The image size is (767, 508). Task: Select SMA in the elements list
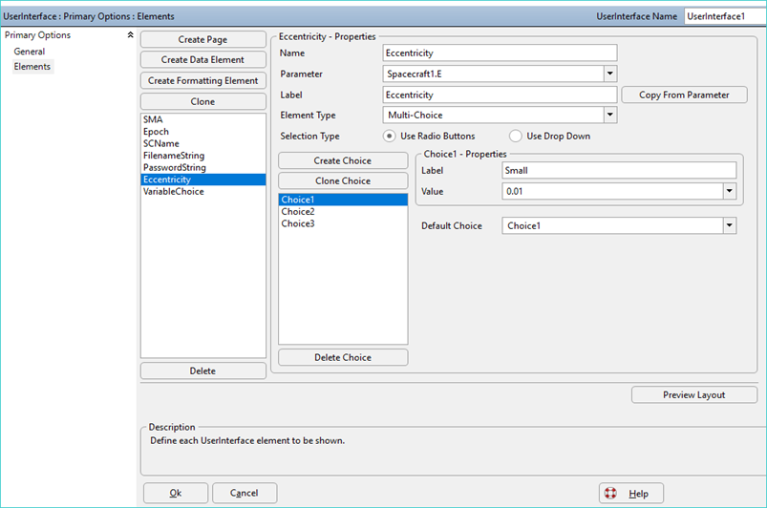(203, 119)
